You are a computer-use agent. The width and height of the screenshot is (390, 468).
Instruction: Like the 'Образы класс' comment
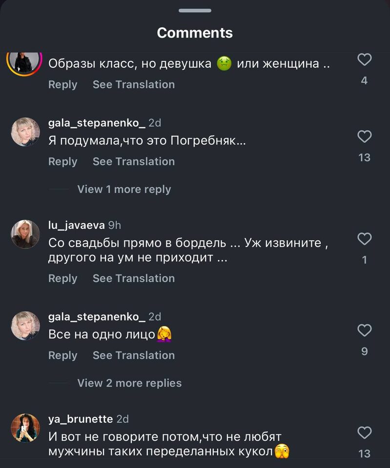(x=365, y=60)
